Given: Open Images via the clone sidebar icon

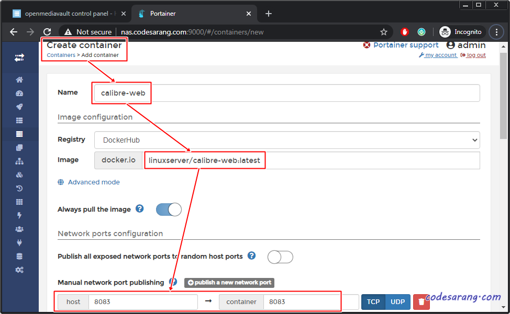Looking at the screenshot, I should point(19,147).
